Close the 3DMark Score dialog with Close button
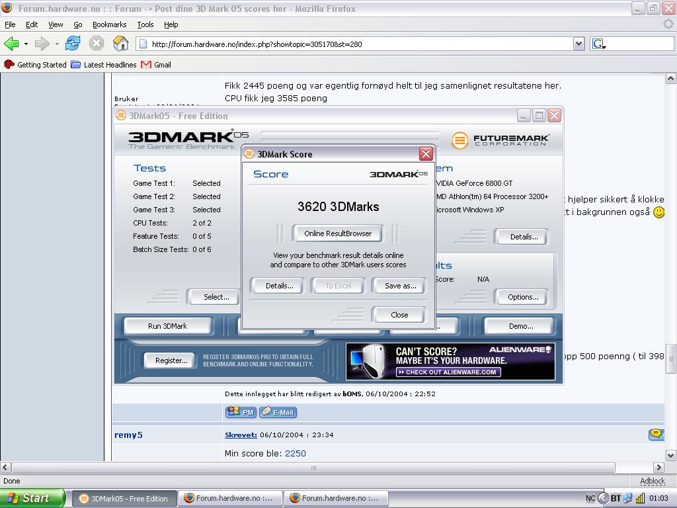This screenshot has width=677, height=508. [x=399, y=315]
